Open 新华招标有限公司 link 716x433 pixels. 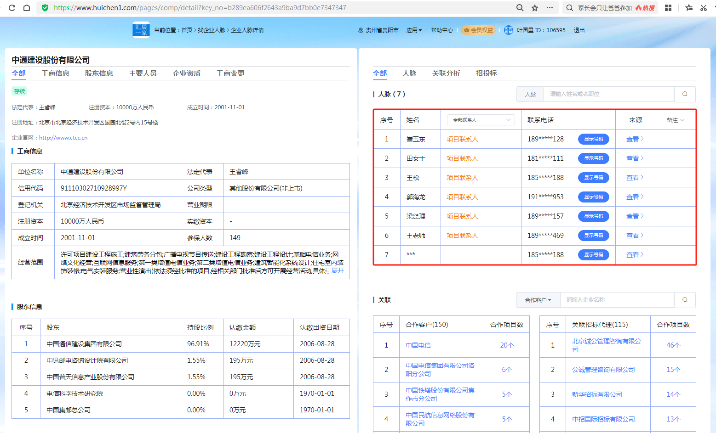597,394
